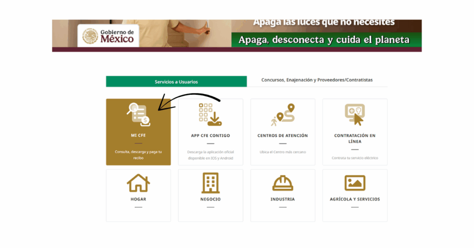Open the MI CFE card title

[138, 135]
